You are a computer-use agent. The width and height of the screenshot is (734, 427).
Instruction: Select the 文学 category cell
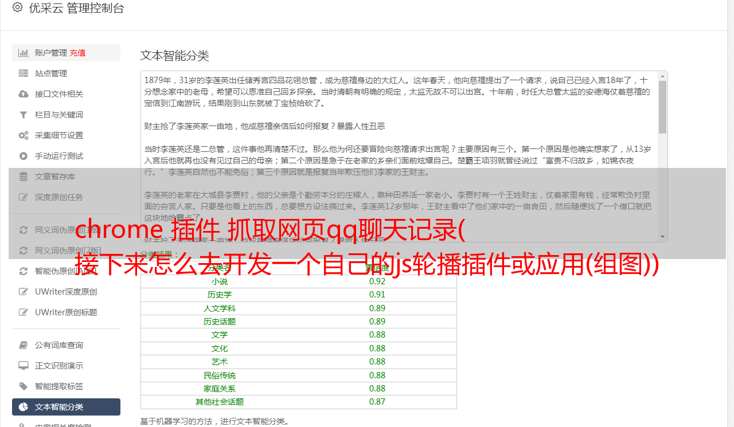(x=220, y=335)
